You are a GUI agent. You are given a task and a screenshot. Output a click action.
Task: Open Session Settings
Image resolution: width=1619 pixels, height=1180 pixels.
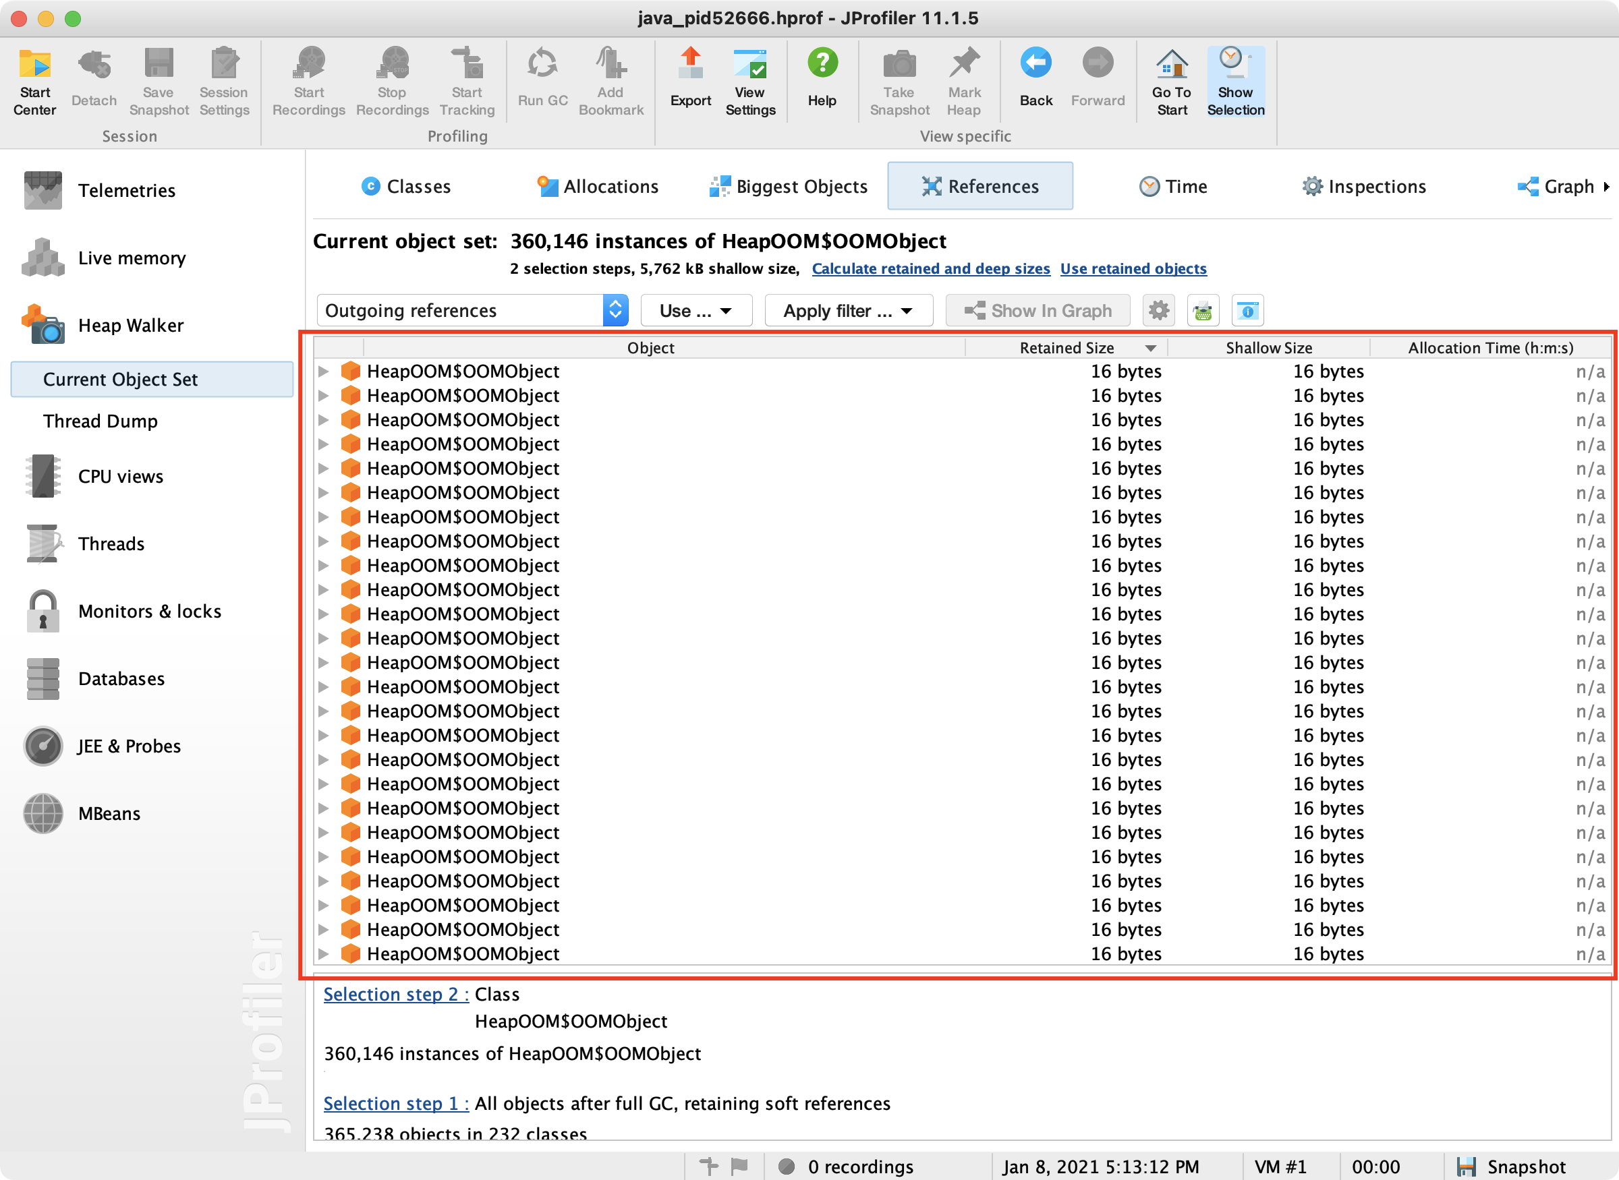(225, 82)
